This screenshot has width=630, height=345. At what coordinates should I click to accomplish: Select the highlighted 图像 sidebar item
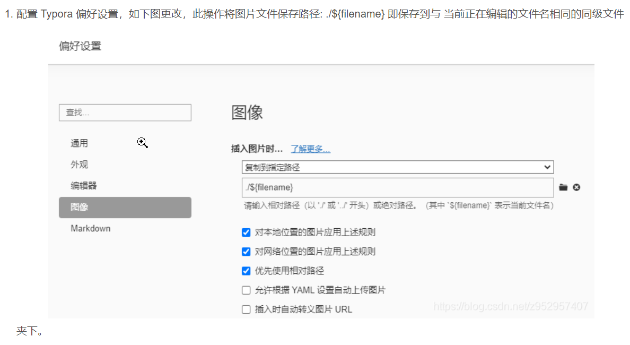(125, 207)
